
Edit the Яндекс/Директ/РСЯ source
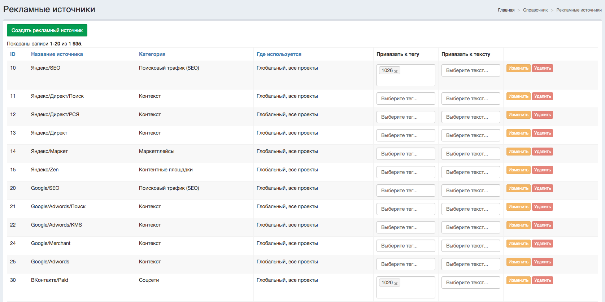point(518,115)
